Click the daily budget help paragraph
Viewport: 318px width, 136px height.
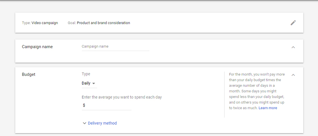click(257, 91)
